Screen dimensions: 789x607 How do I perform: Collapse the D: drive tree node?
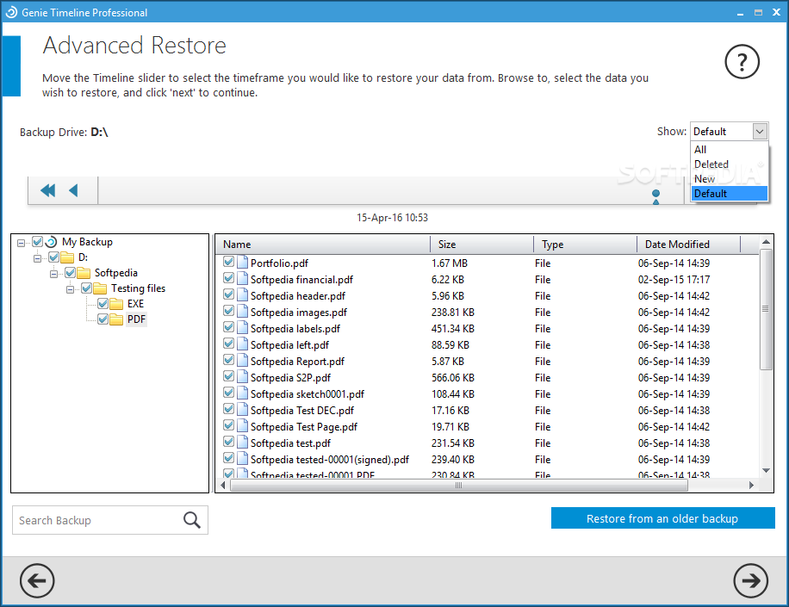tap(37, 258)
